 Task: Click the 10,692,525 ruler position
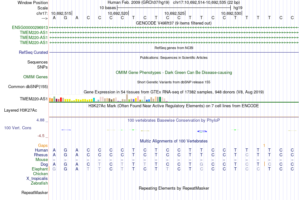coord(174,13)
